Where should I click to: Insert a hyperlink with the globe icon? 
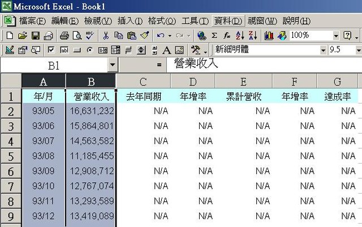pos(202,36)
